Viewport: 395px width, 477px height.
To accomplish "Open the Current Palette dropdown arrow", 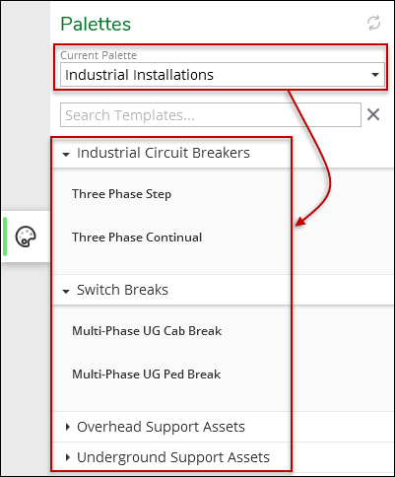I will tap(375, 75).
